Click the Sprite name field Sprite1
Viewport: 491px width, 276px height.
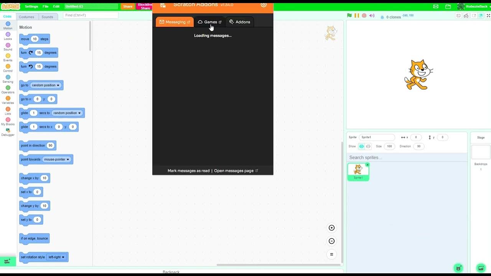(377, 137)
